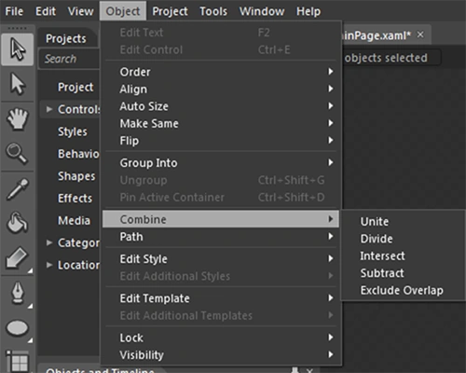Select Exclude Overlap option

pos(402,290)
